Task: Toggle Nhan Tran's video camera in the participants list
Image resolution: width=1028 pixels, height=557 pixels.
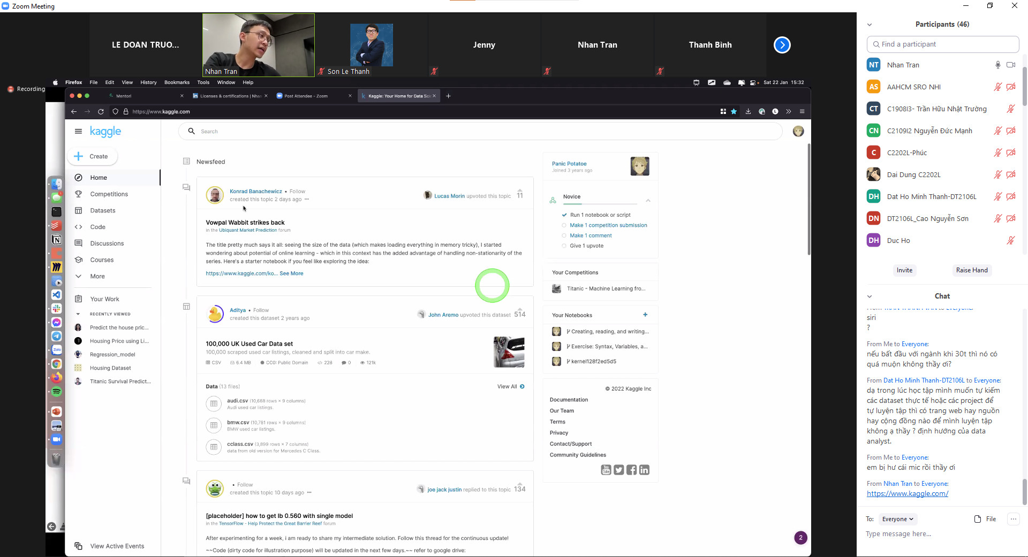Action: click(1011, 65)
